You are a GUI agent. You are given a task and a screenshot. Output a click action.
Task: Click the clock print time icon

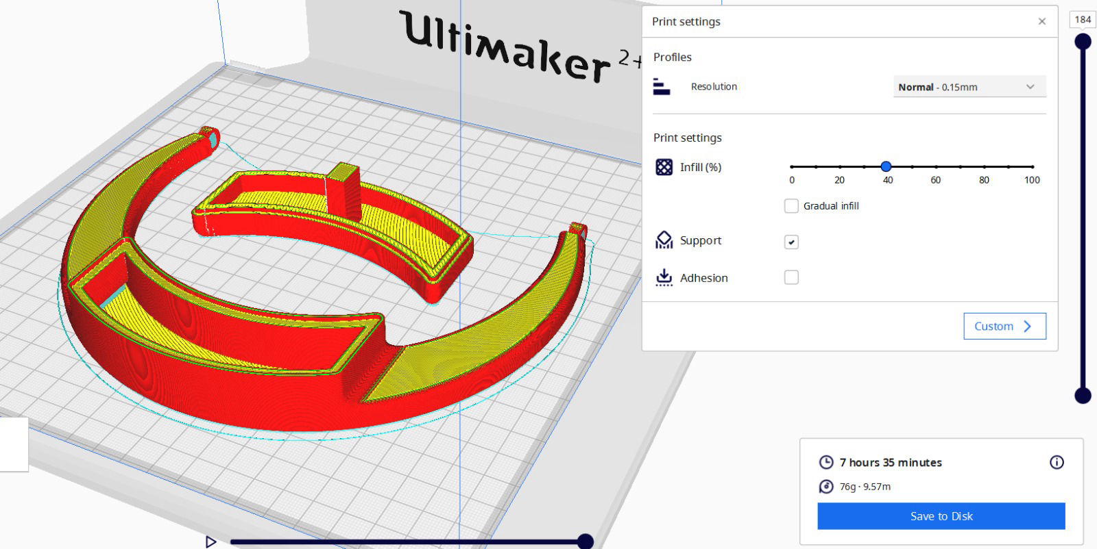tap(826, 462)
